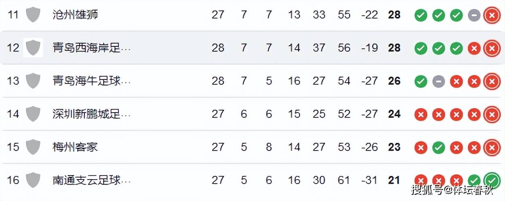Viewport: 505px width, 201px height.
Task: Open the 青岛海牛足球 team link
Action: point(92,81)
